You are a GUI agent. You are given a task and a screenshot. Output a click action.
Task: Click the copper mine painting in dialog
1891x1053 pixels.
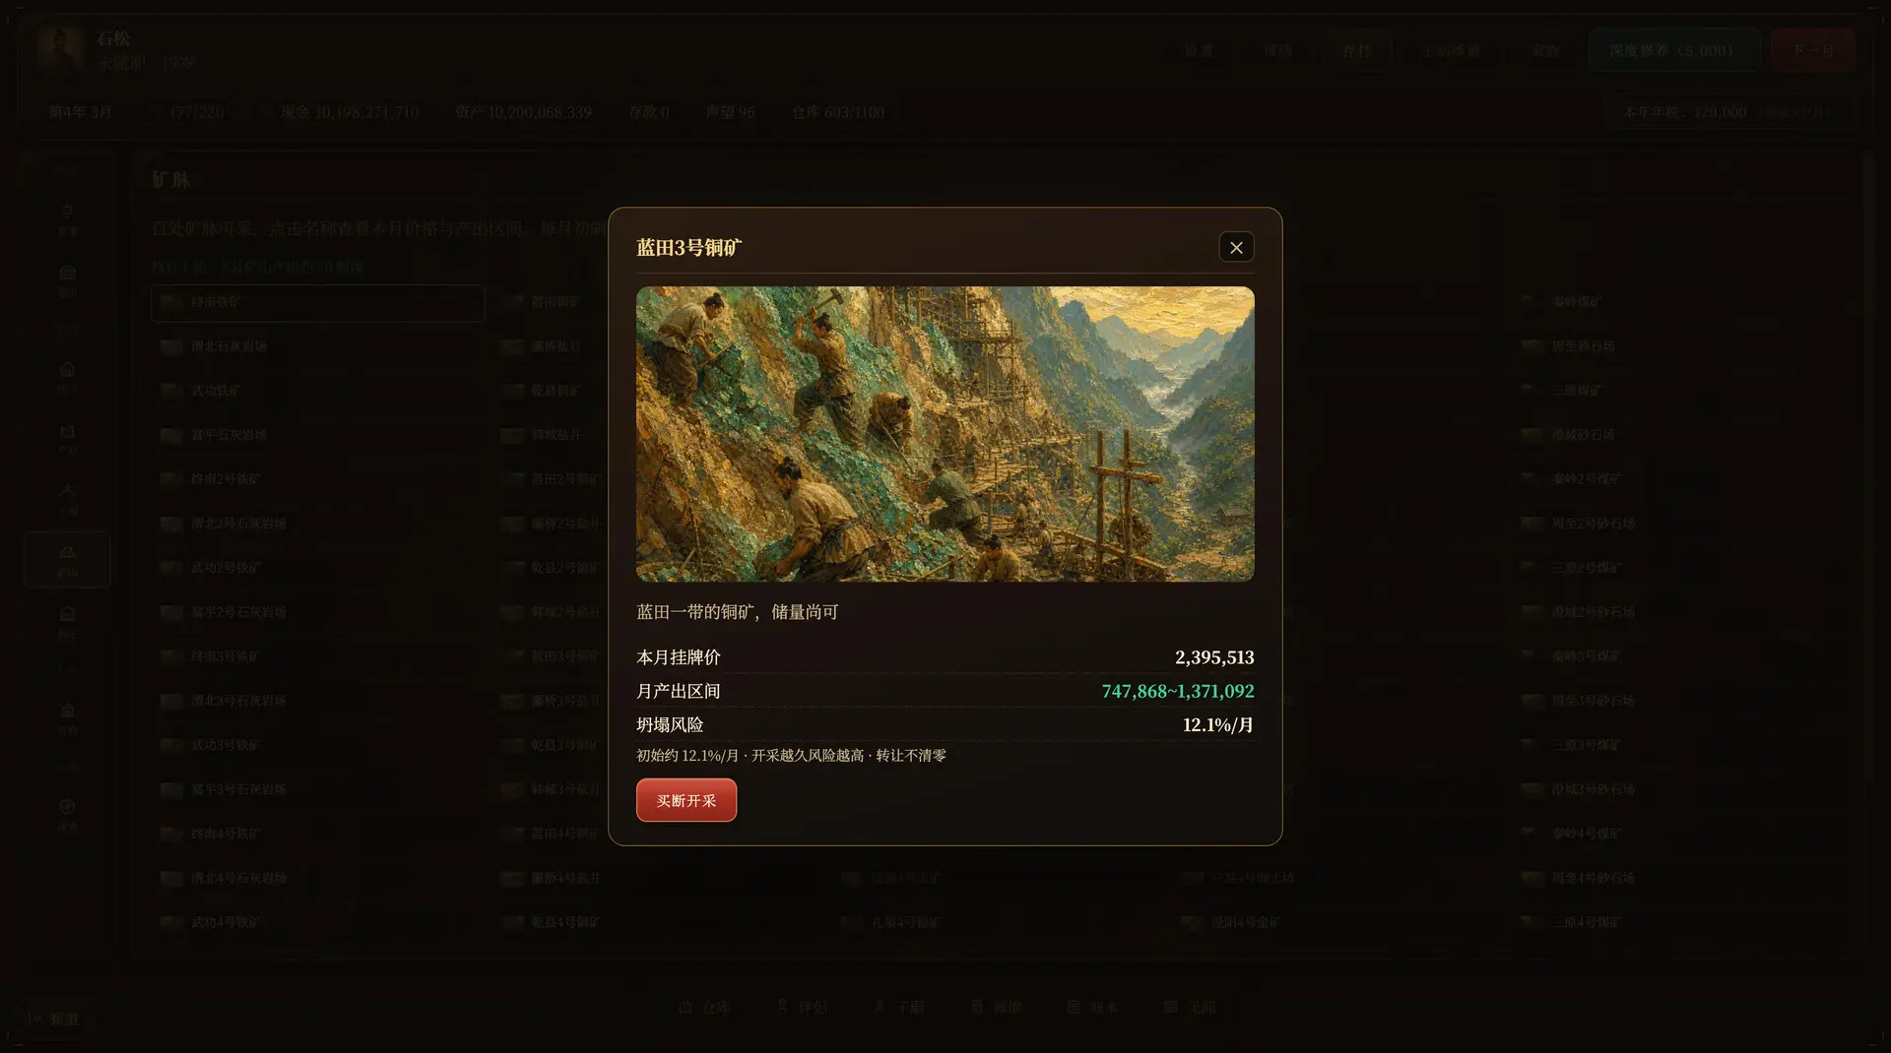(x=945, y=434)
